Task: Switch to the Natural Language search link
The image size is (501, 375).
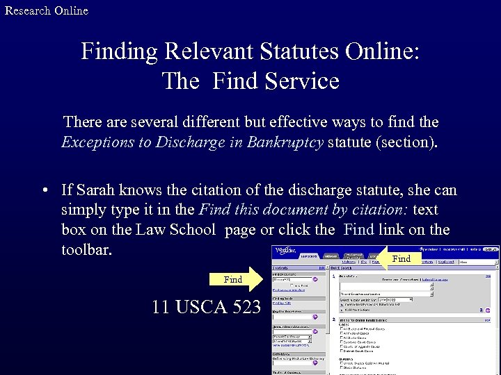Action: pyautogui.click(x=435, y=280)
